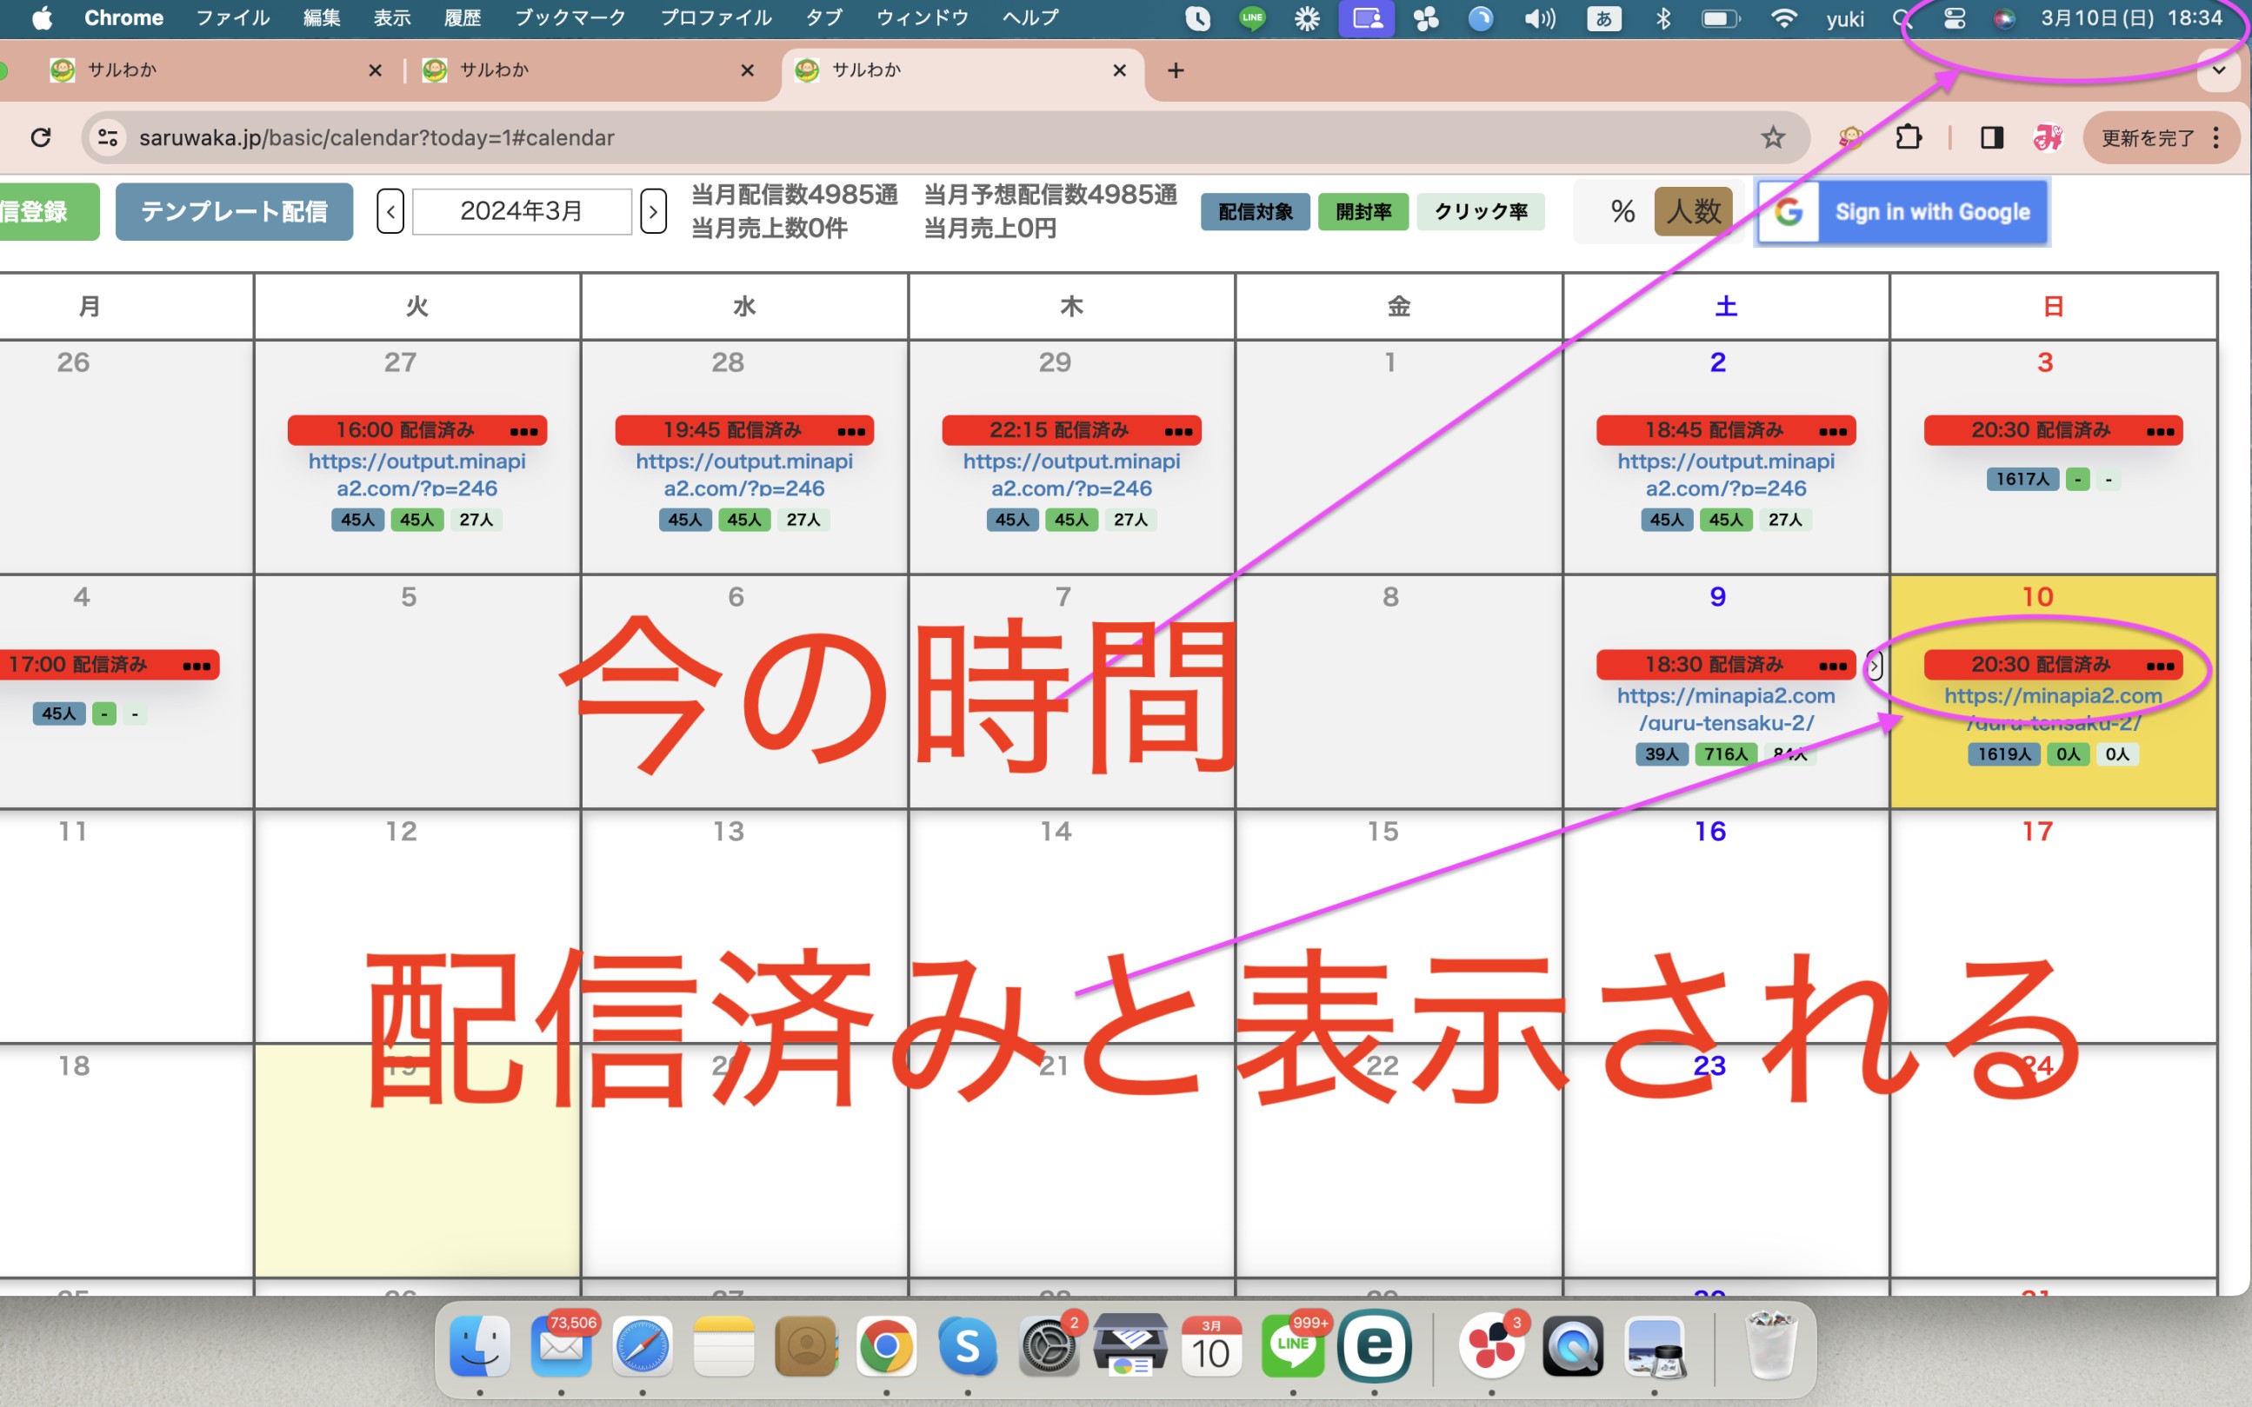Open Control Center in menu bar

(x=1954, y=17)
